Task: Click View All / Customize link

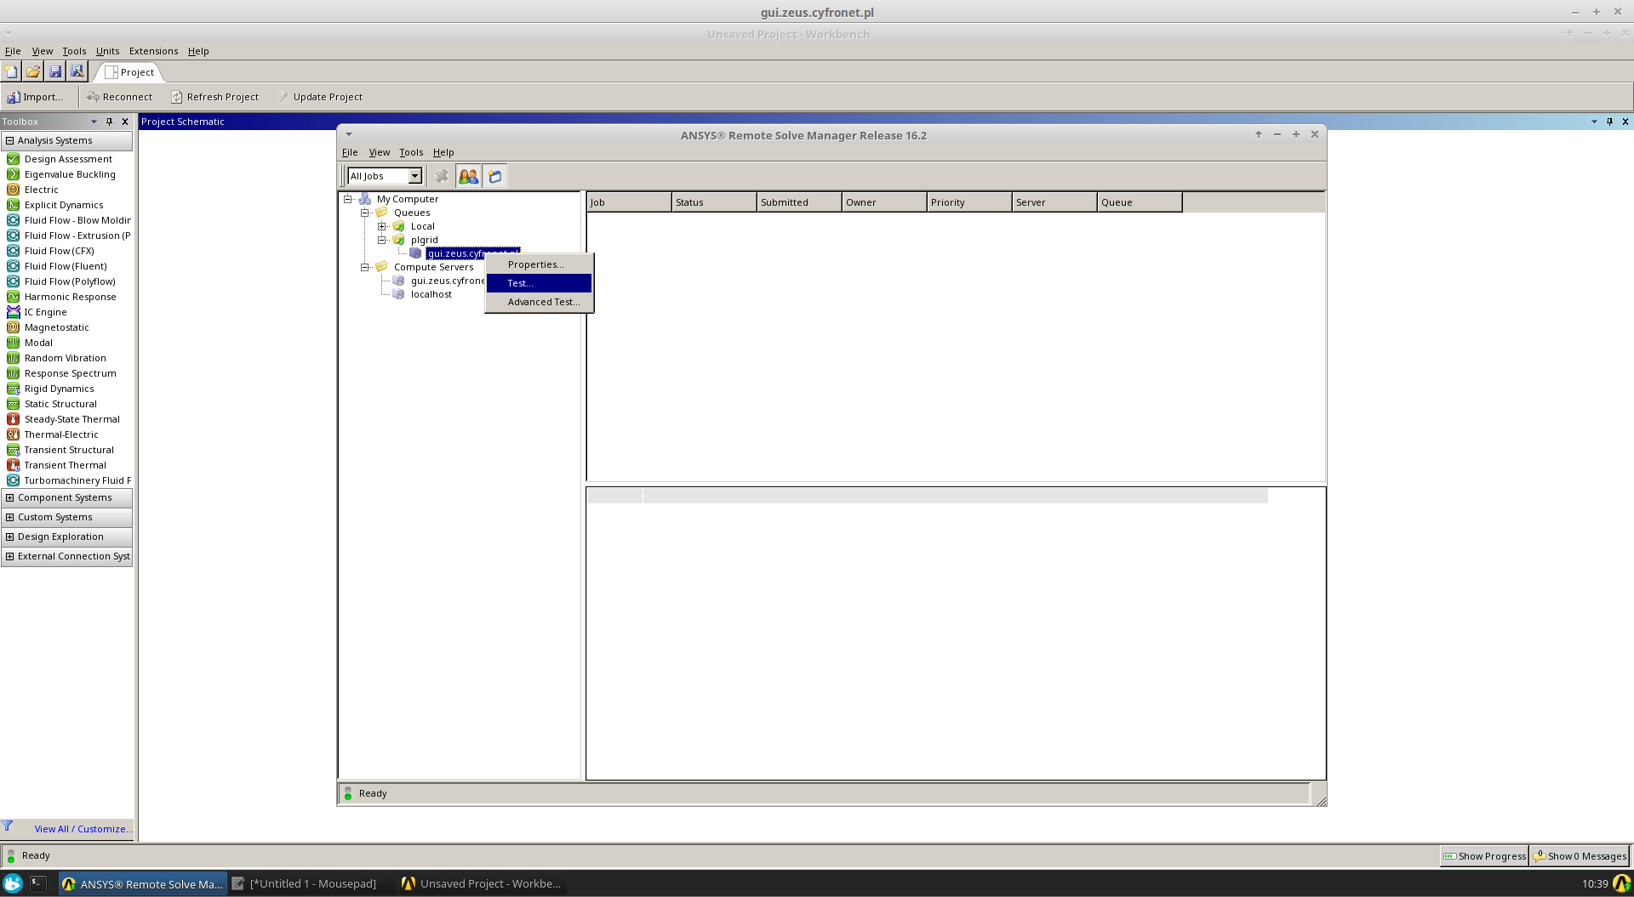Action: click(x=83, y=829)
